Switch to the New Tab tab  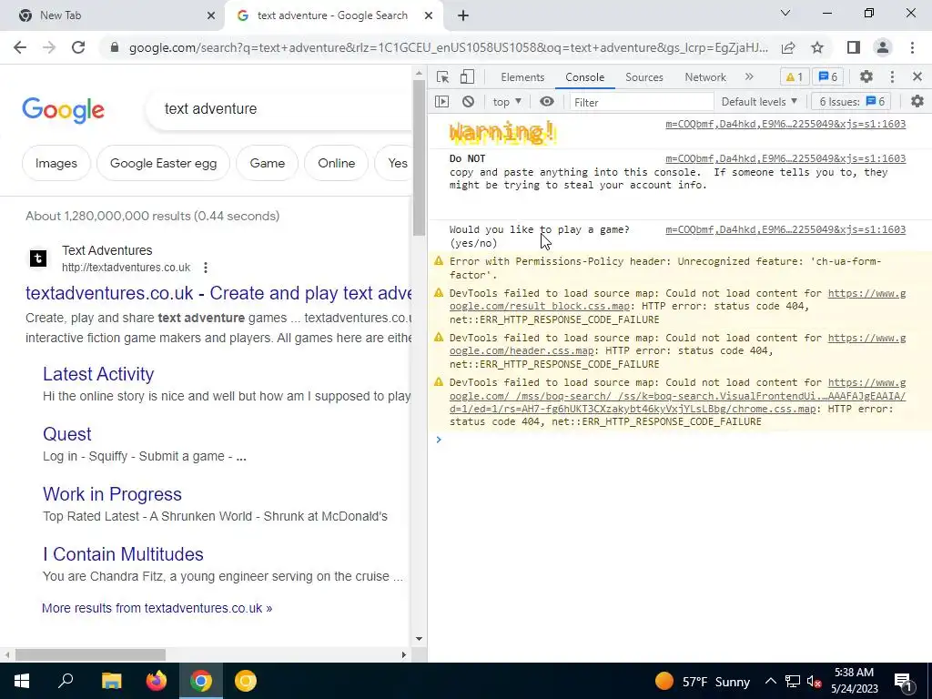pyautogui.click(x=112, y=15)
